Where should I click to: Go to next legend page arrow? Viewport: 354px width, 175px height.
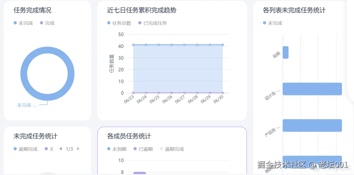pyautogui.click(x=78, y=149)
